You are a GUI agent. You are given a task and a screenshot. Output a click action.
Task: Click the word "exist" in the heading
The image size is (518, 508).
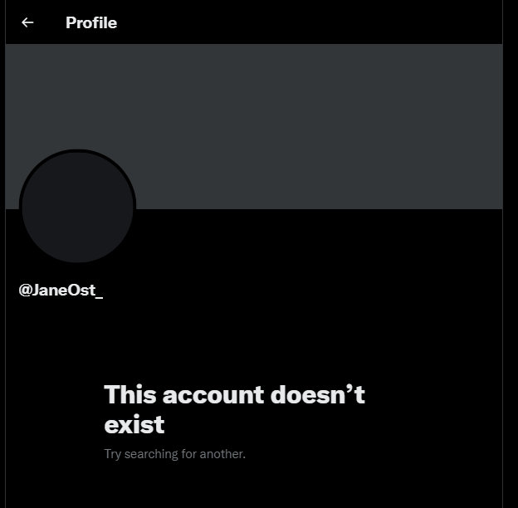tap(134, 424)
